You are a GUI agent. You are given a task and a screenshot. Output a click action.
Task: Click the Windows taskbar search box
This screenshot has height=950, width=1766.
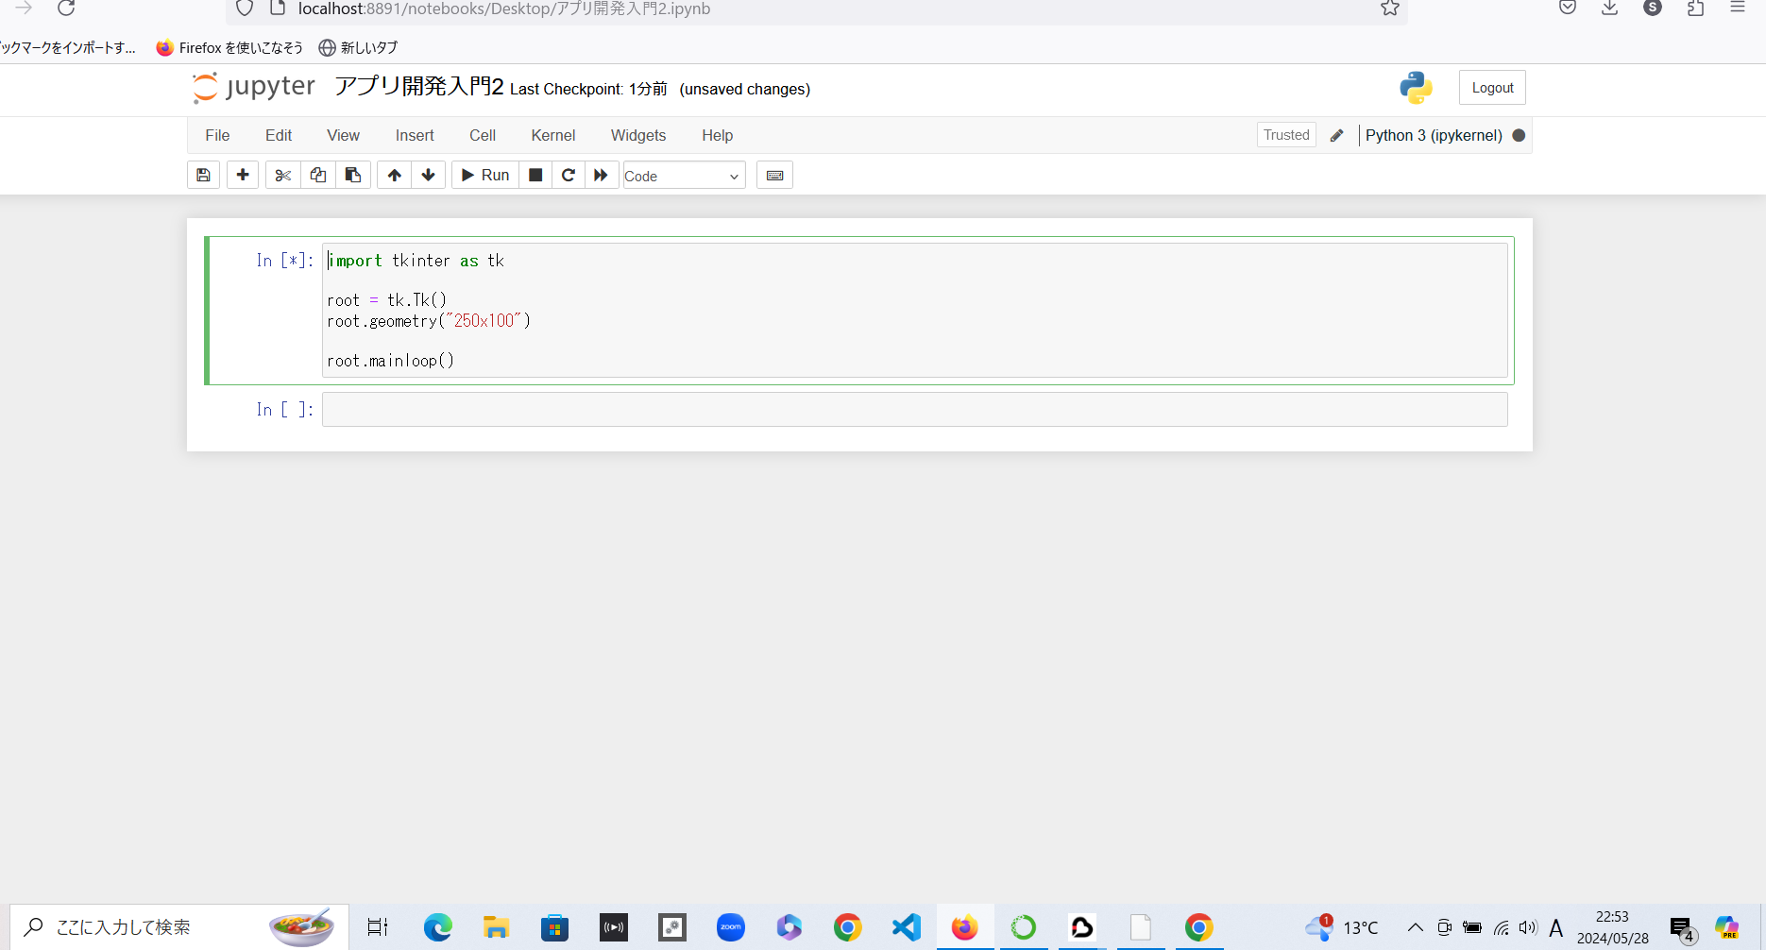(x=179, y=927)
